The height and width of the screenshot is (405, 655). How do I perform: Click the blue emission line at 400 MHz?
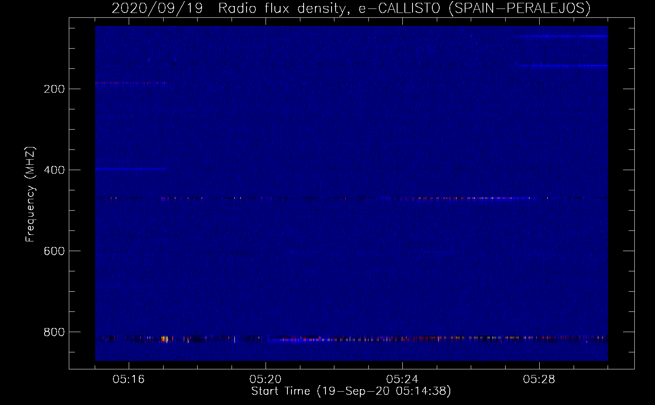point(131,168)
